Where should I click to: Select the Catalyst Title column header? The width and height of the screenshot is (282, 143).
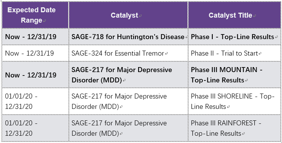pos(234,15)
